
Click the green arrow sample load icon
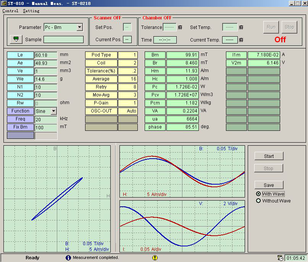[16, 39]
